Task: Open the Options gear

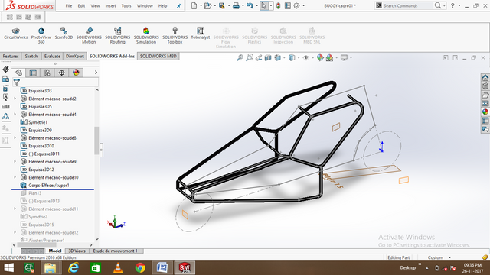Action: coord(296,5)
